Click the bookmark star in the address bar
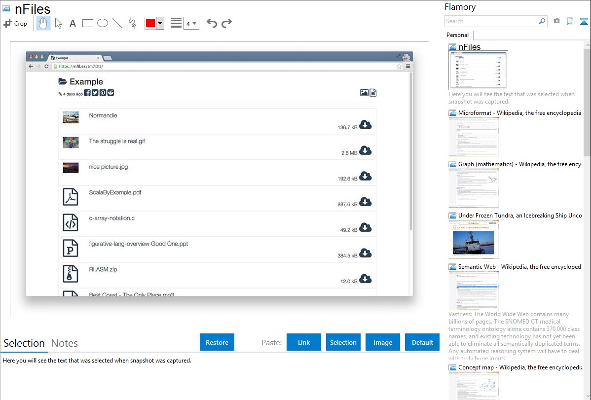This screenshot has width=591, height=400. coord(399,67)
